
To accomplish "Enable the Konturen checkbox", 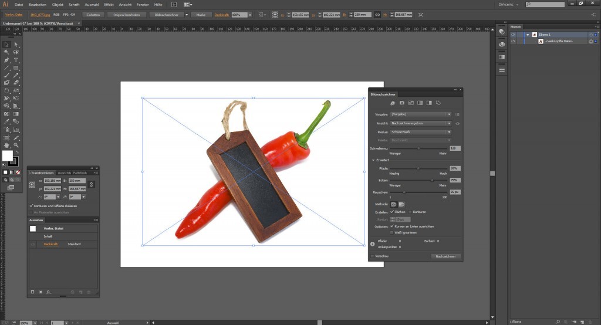I will 410,212.
